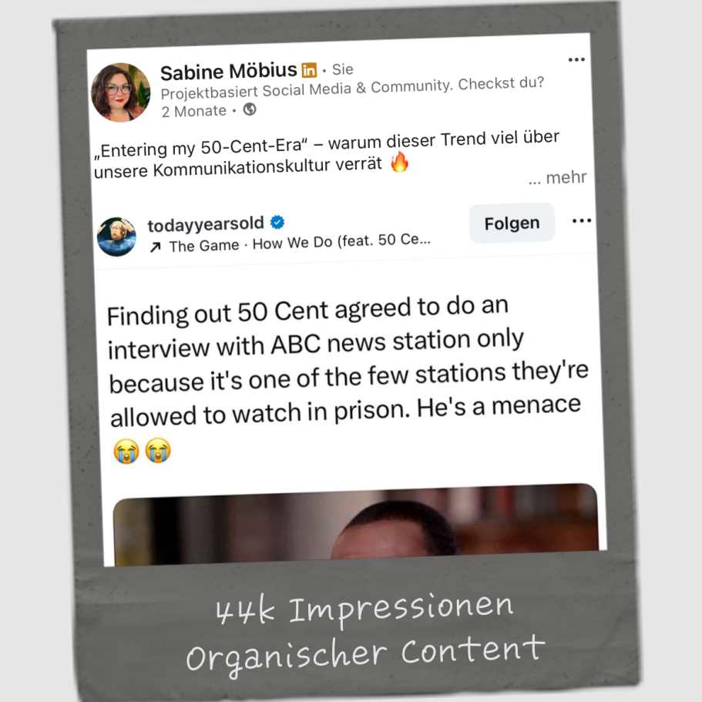
Task: Click the first crying emoji
Action: click(x=126, y=450)
